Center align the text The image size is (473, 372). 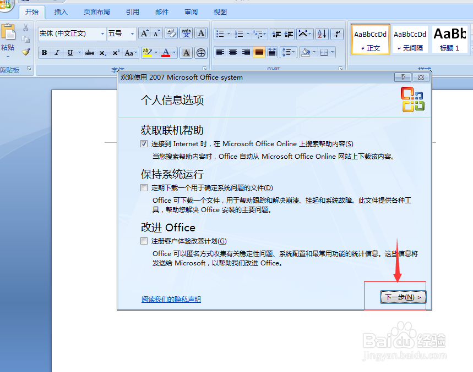coord(233,52)
